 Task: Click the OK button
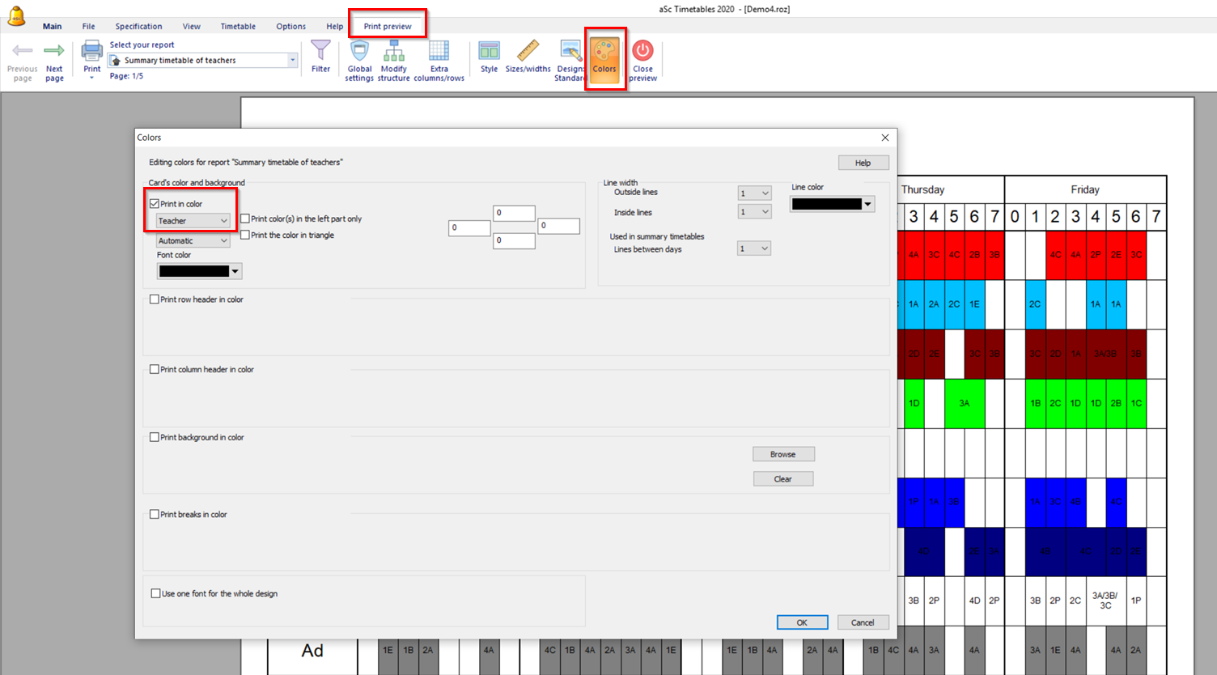click(x=802, y=622)
